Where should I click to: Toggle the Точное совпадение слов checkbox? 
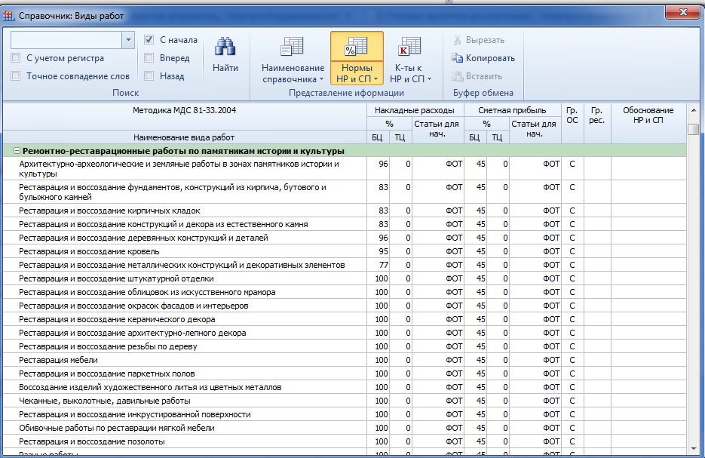pos(16,76)
